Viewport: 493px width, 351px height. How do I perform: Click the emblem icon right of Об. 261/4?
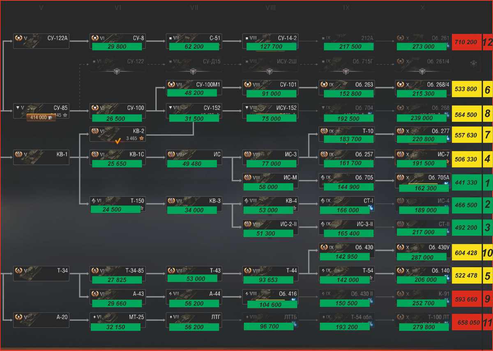(x=474, y=64)
